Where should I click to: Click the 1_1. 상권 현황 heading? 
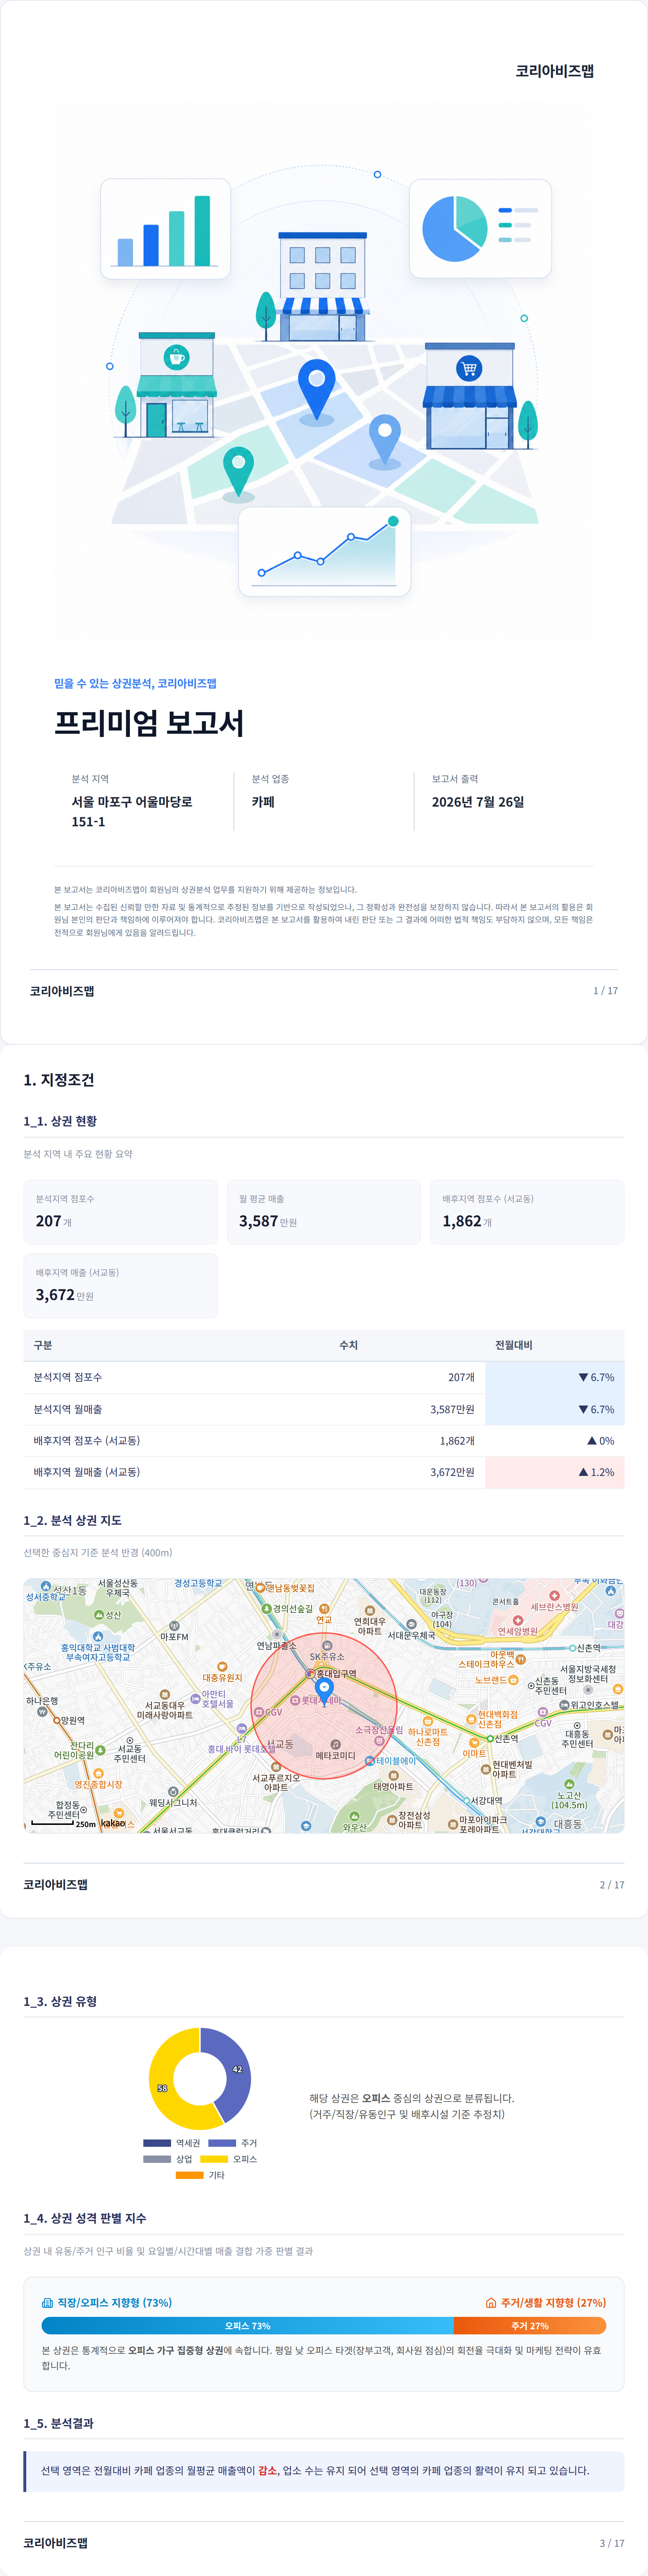click(60, 1121)
